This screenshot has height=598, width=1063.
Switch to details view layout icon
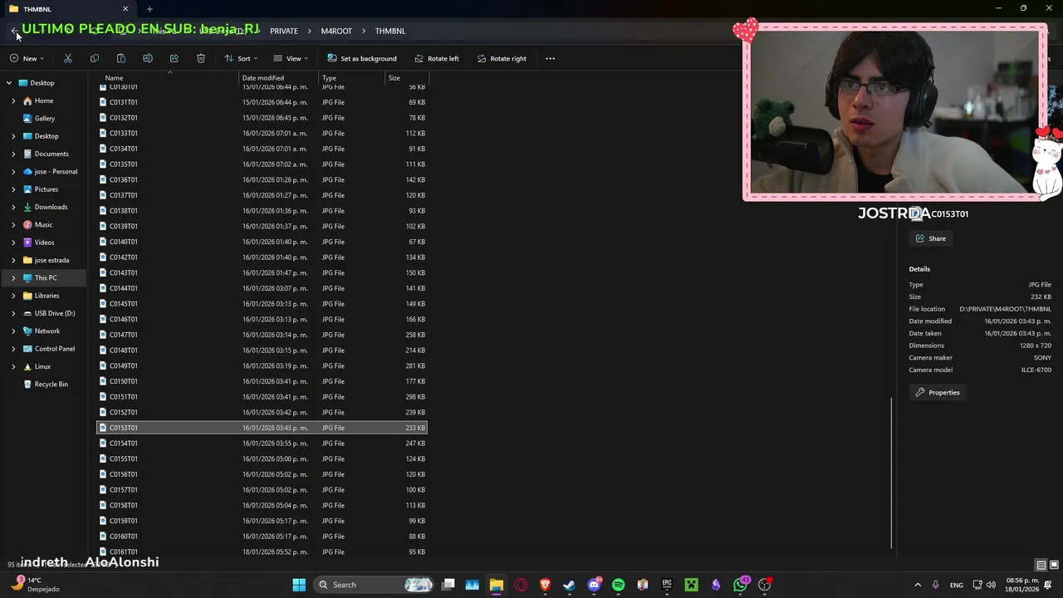coord(1041,565)
